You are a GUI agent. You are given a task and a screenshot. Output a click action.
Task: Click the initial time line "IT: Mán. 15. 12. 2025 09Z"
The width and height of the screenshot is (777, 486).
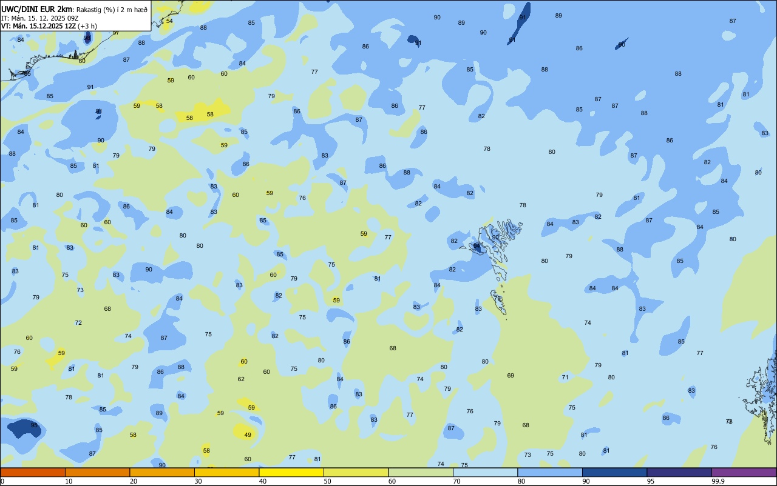pyautogui.click(x=39, y=18)
